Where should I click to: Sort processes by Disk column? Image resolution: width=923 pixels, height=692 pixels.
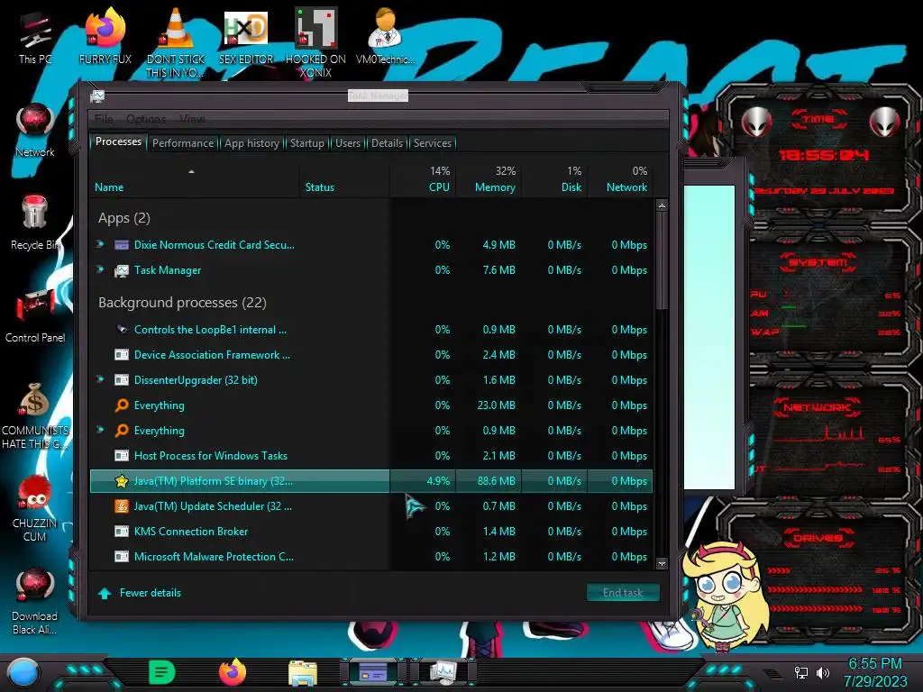click(554, 180)
